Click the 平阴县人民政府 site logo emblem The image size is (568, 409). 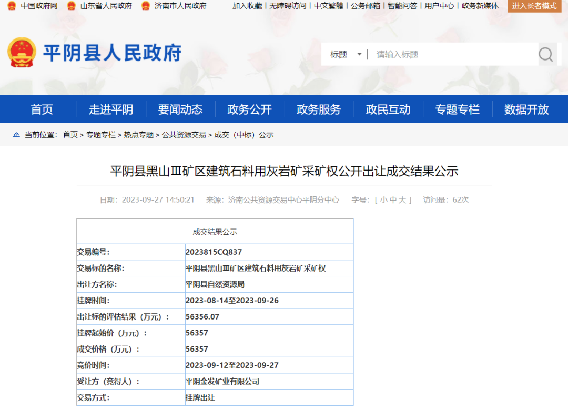[x=23, y=52]
